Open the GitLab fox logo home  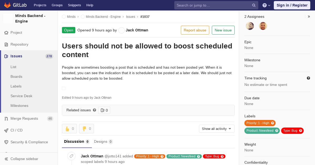7,5
